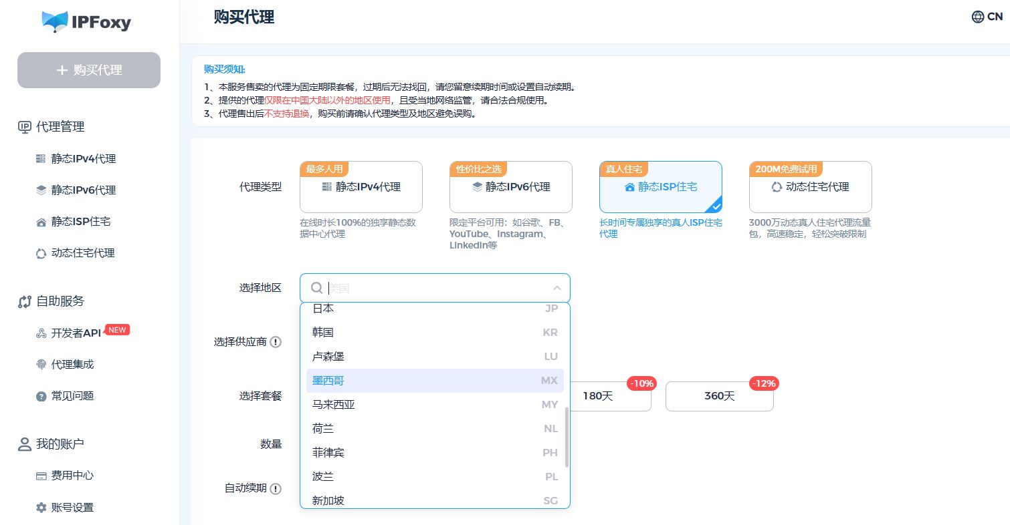Click the region search input field

[x=435, y=288]
